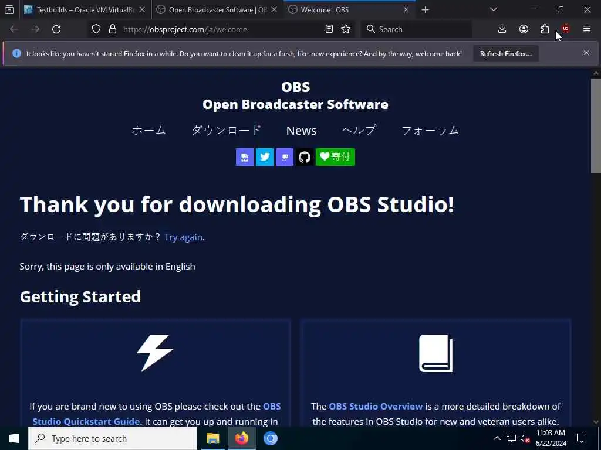Click the network tray icon
Viewport: 601px width, 450px height.
(x=511, y=438)
